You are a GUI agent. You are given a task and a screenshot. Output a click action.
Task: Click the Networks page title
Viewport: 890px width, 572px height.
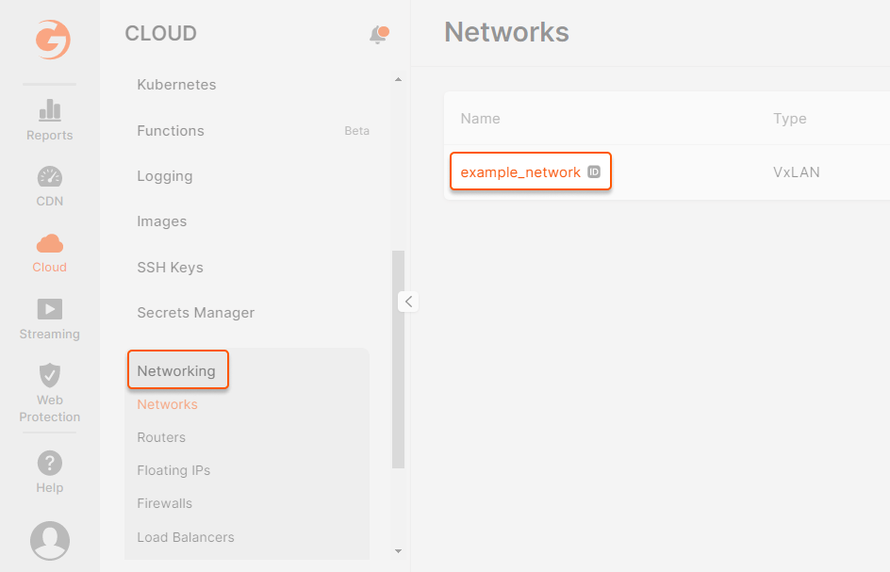[507, 32]
